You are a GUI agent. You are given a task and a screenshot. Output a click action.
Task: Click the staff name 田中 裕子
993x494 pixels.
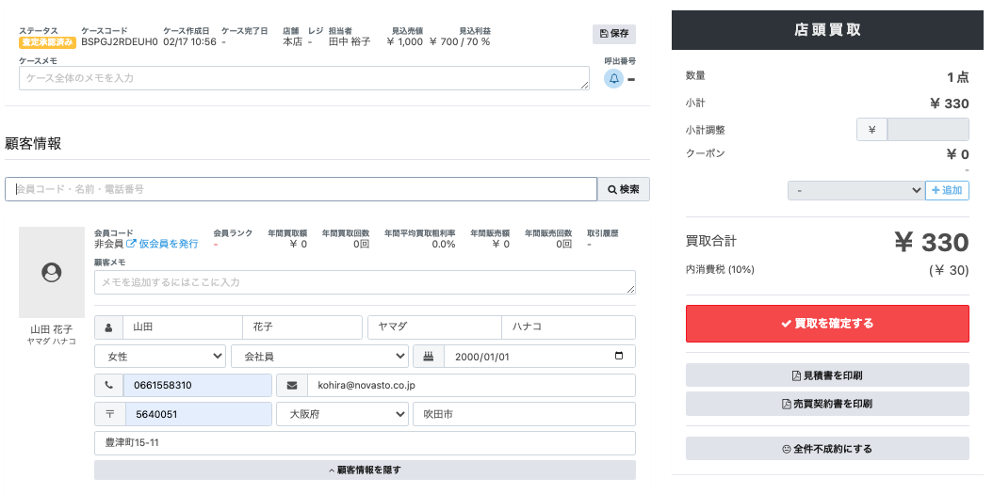tap(349, 41)
